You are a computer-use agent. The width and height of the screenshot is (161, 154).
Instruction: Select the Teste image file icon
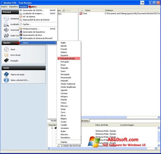[81, 13]
